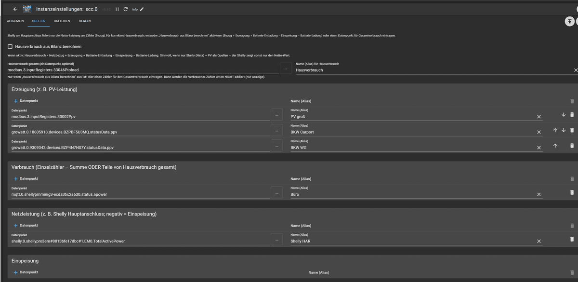Clear the 'BKW Carport' alias name
This screenshot has height=282, width=578.
point(539,132)
